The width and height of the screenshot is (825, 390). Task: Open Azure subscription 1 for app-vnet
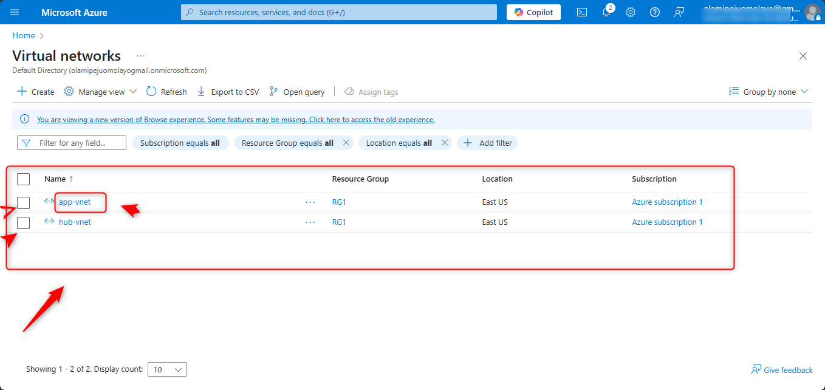pyautogui.click(x=667, y=202)
